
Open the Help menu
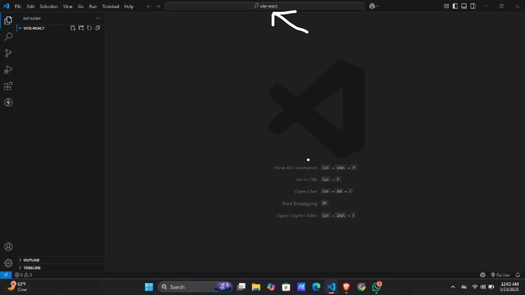pos(129,6)
